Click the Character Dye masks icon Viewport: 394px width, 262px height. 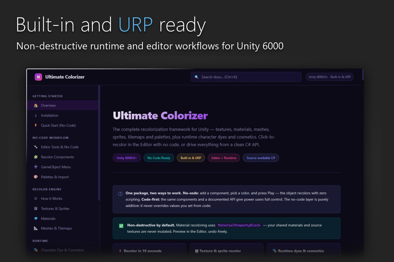tap(36, 250)
